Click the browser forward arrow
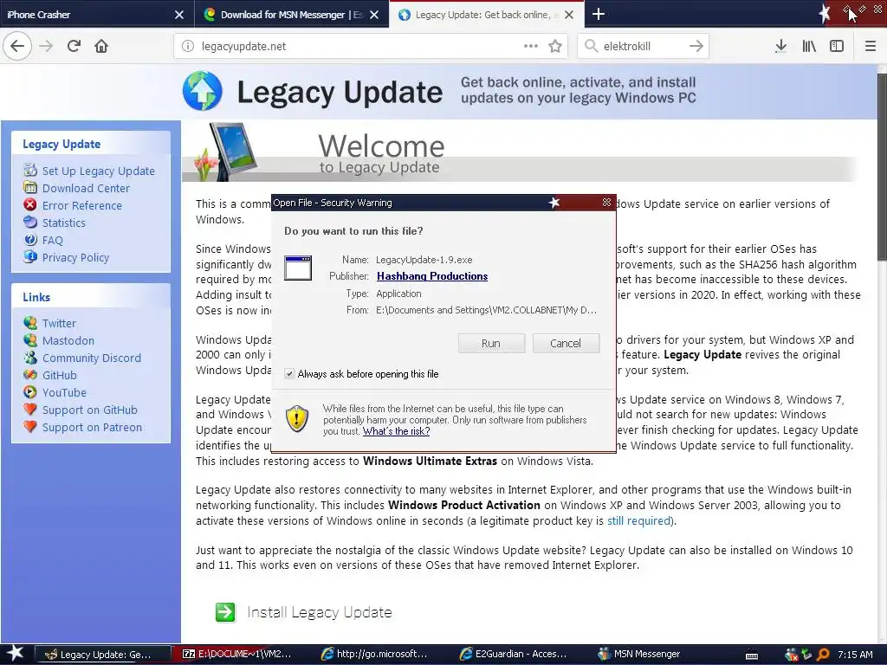Screen dimensions: 887x665 (47, 47)
